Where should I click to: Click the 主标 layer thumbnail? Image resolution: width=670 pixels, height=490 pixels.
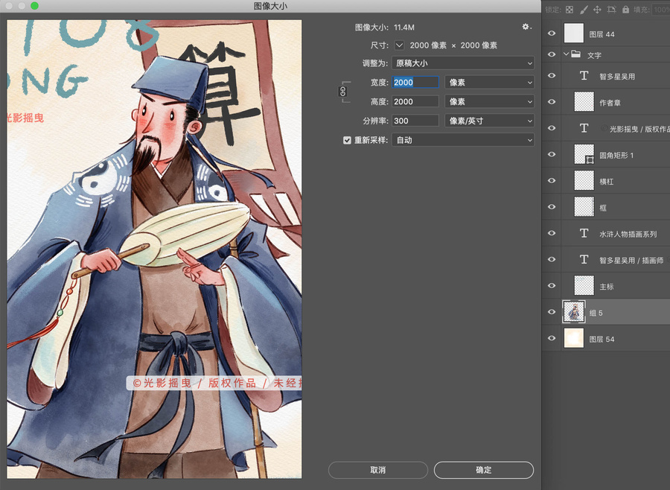(584, 286)
